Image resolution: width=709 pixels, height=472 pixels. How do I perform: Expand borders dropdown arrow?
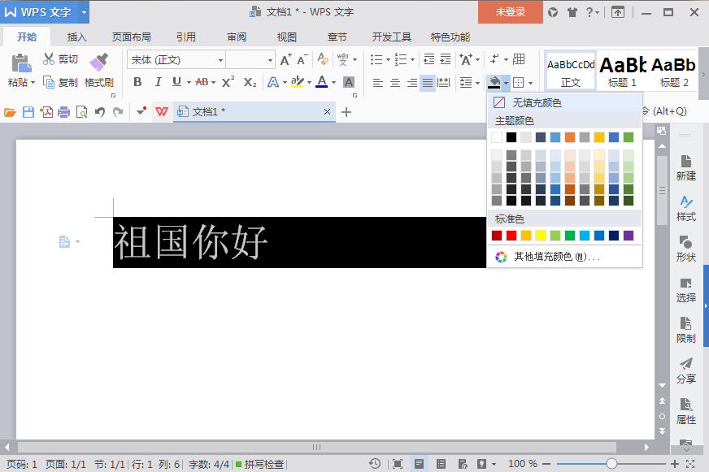(x=530, y=83)
